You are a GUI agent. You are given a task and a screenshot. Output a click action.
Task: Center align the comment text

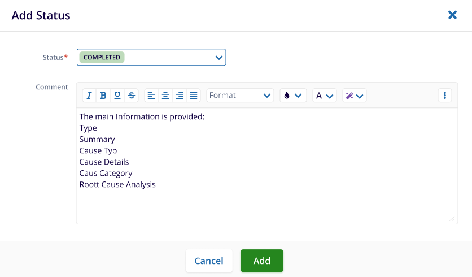(x=165, y=96)
